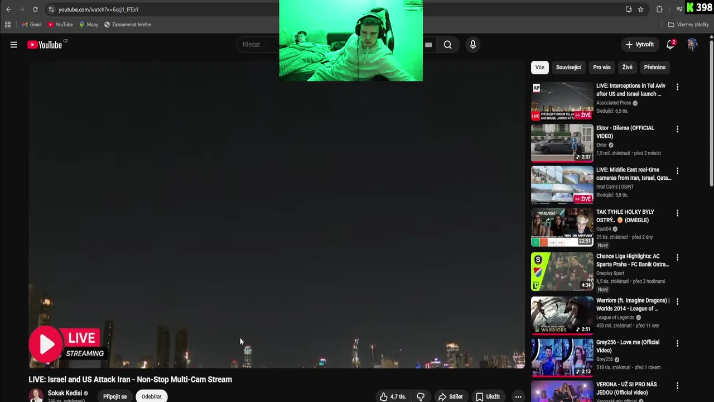
Task: Click the Sdílet share button
Action: pos(451,396)
